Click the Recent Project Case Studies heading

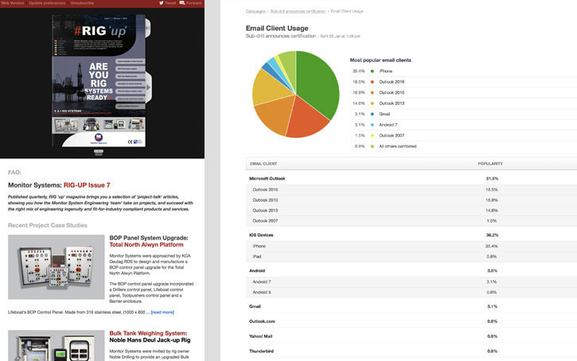tap(48, 225)
